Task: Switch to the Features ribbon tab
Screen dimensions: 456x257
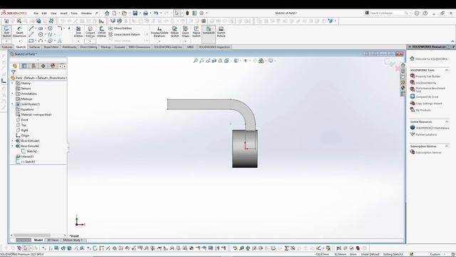Action: click(7, 47)
